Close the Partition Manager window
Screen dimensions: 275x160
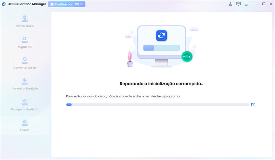click(x=271, y=4)
